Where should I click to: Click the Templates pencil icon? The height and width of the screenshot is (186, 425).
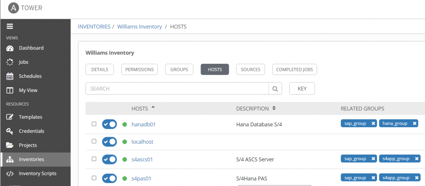10,117
